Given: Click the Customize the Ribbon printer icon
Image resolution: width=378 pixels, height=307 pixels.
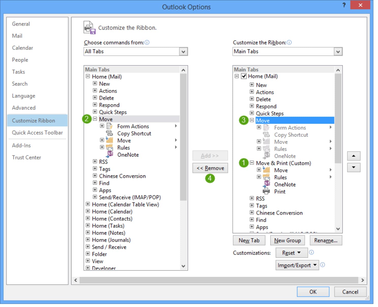Looking at the screenshot, I should pyautogui.click(x=89, y=27).
